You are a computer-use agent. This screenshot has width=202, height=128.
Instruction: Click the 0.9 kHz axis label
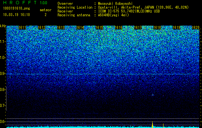tap(3, 74)
